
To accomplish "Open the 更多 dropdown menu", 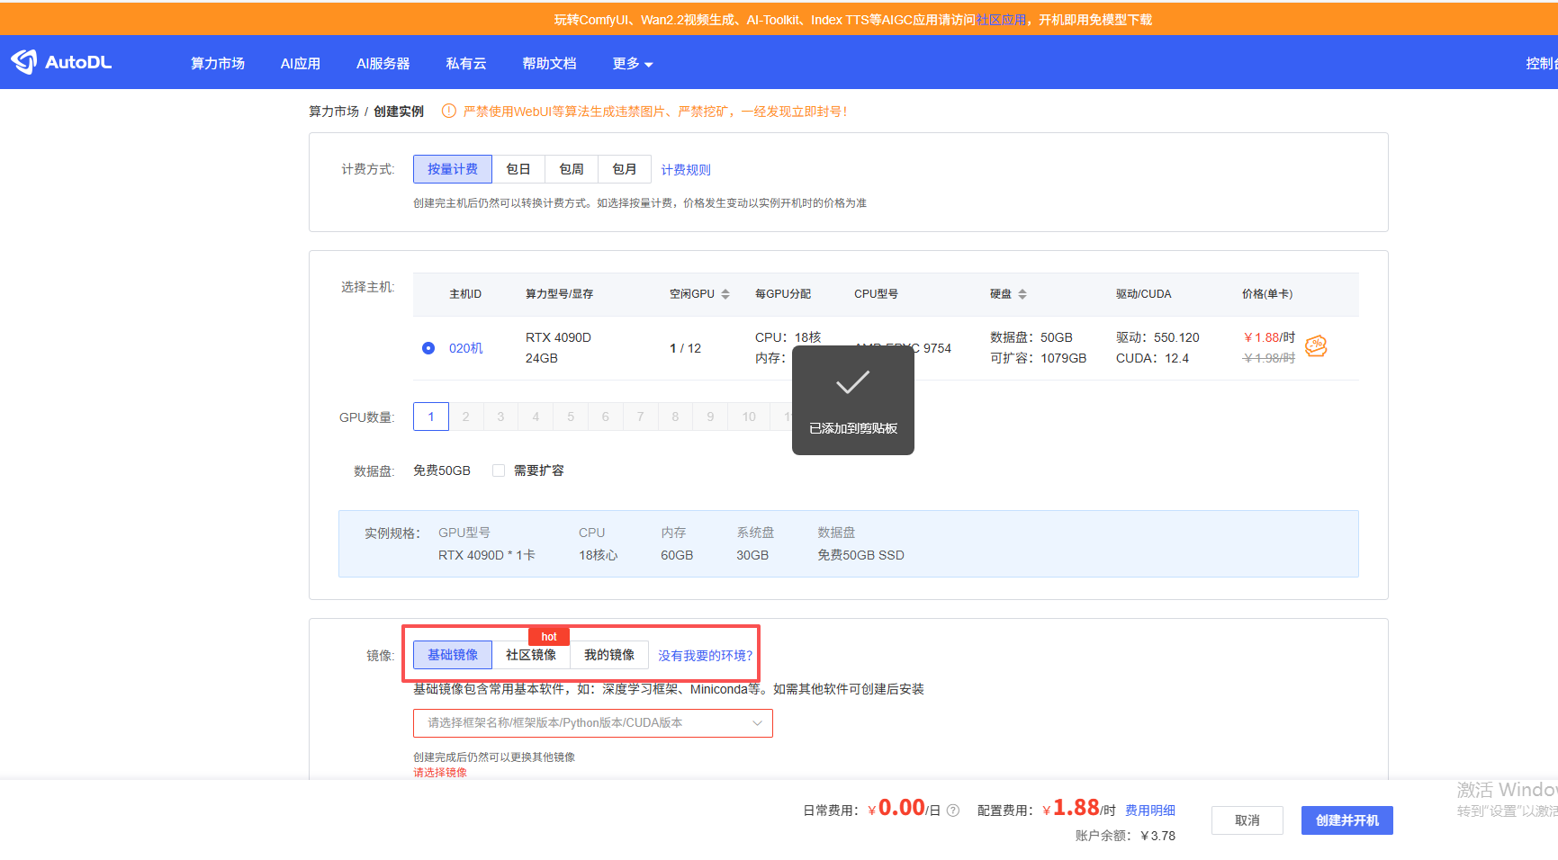I will click(632, 64).
